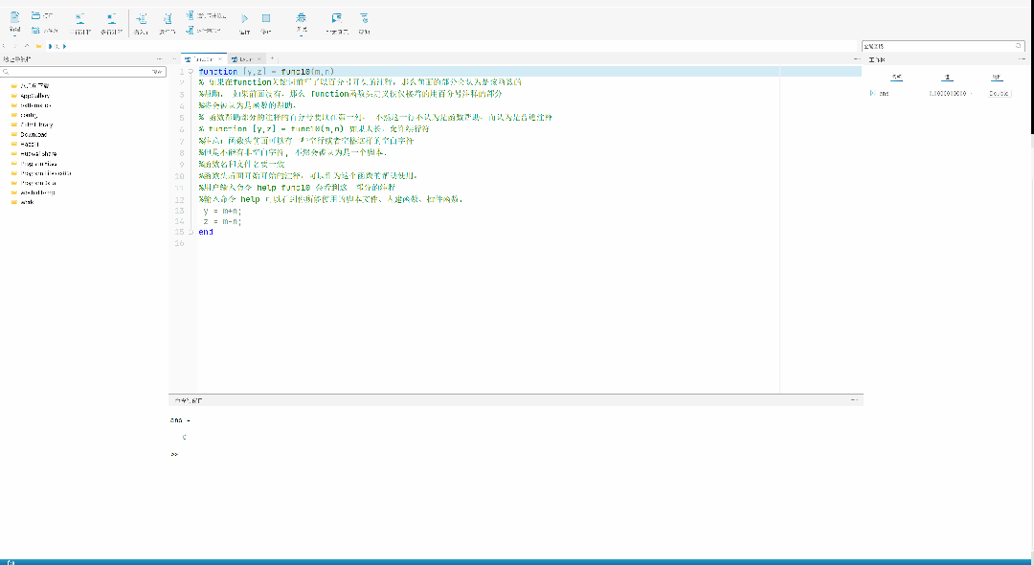Click the layered tools icon in the toolbar
1034x565 pixels.
tap(302, 17)
